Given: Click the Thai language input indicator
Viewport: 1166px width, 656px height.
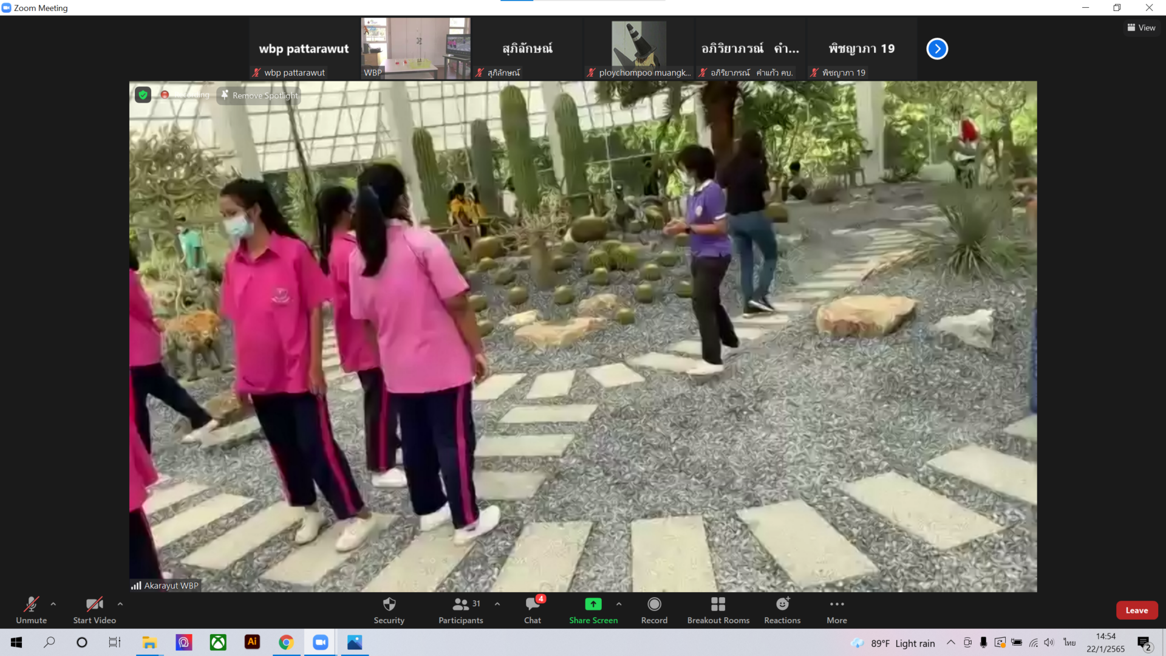Looking at the screenshot, I should [1069, 643].
